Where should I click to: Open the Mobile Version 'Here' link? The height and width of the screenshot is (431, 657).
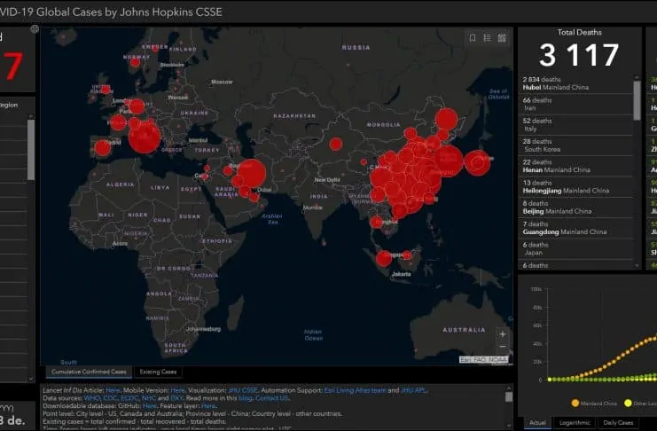coord(177,390)
